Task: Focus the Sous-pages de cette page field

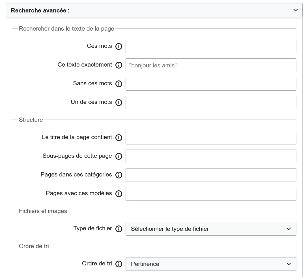Action: click(x=211, y=156)
